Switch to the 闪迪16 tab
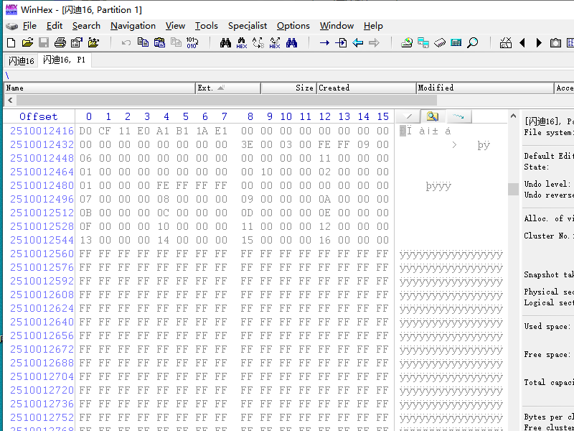 click(x=22, y=60)
